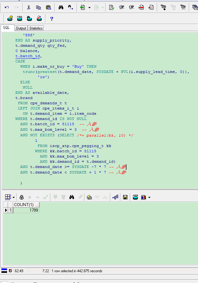
Task: Click the greyed-out minus delete record button
Action: coord(37,197)
